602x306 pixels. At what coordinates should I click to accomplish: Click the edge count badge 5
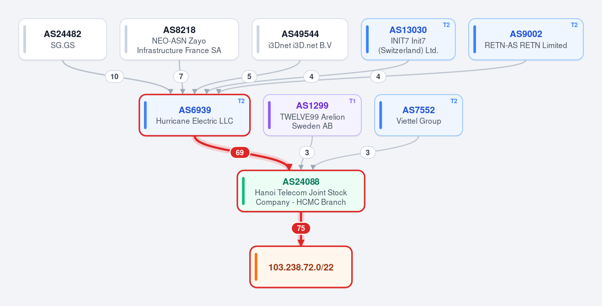coord(249,77)
